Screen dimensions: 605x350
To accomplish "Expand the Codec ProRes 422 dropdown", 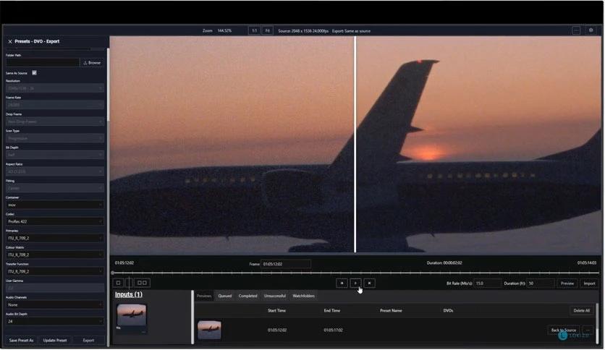I will [55, 221].
